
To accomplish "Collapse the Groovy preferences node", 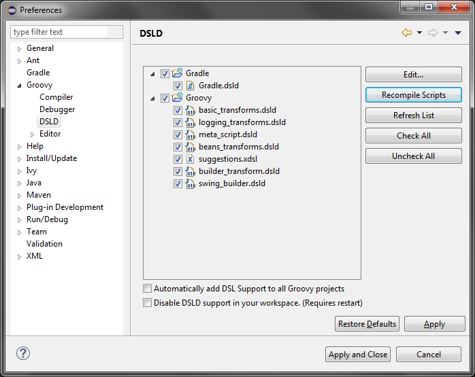I will pos(19,86).
